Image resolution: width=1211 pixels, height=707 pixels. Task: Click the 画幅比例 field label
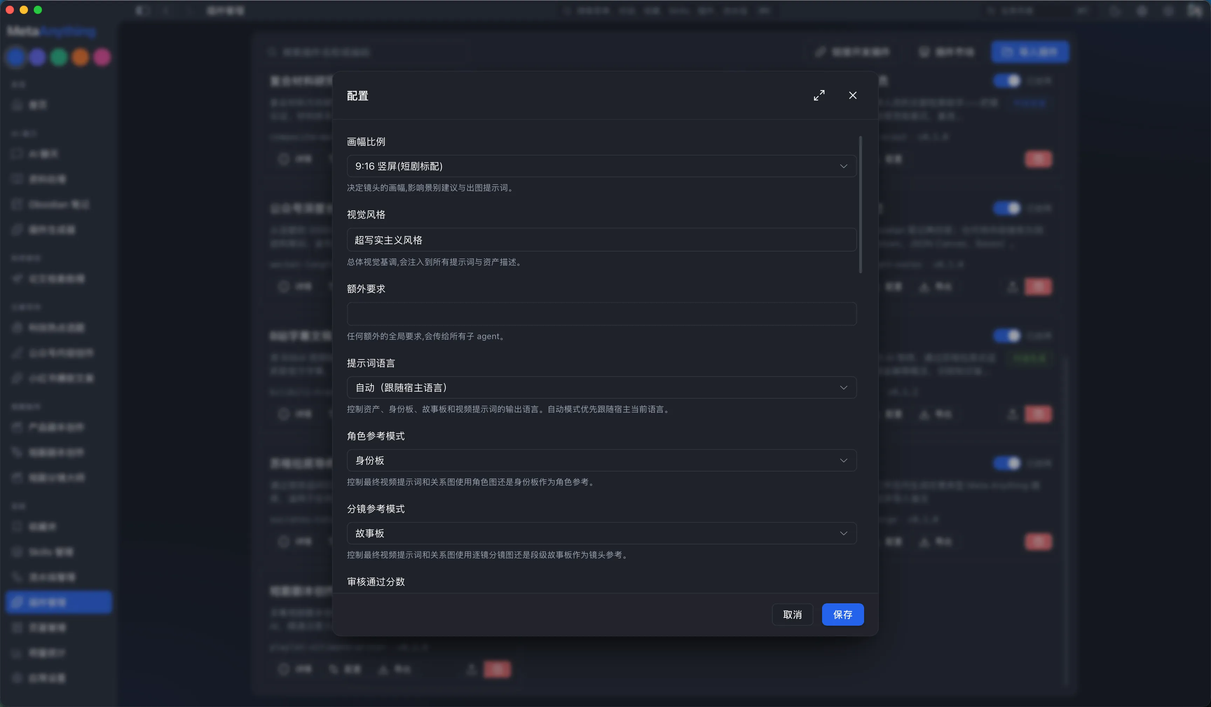click(366, 142)
